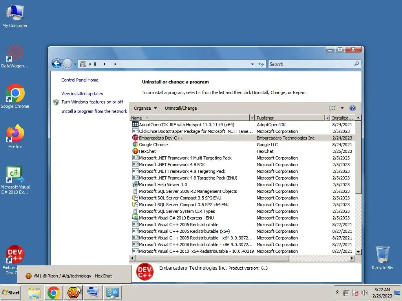The width and height of the screenshot is (402, 301).
Task: Expand the last breadcrumb arrow
Action: point(115,64)
